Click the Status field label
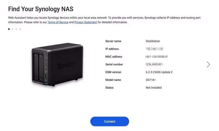The width and height of the screenshot is (219, 131). tap(109, 88)
